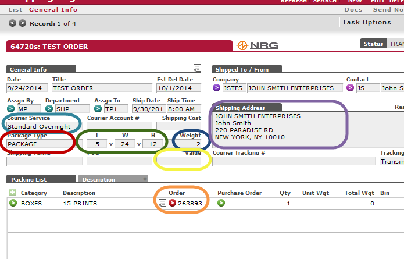Screen dimensions: 404x259
Task: Click Total Wgt column header
Action: pos(359,193)
